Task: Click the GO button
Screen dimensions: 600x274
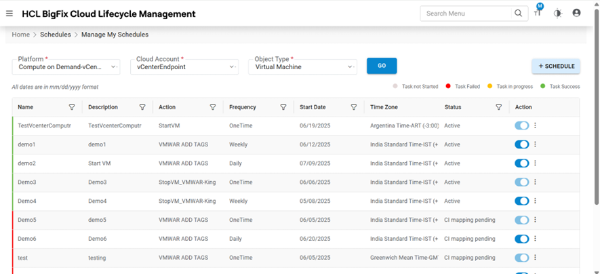Action: point(382,66)
